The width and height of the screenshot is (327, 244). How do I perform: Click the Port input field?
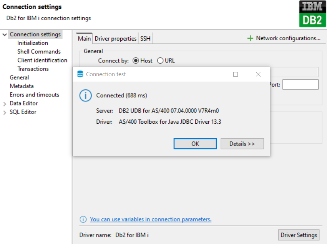[300, 85]
